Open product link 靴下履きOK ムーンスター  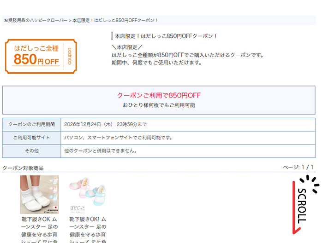pos(39,230)
